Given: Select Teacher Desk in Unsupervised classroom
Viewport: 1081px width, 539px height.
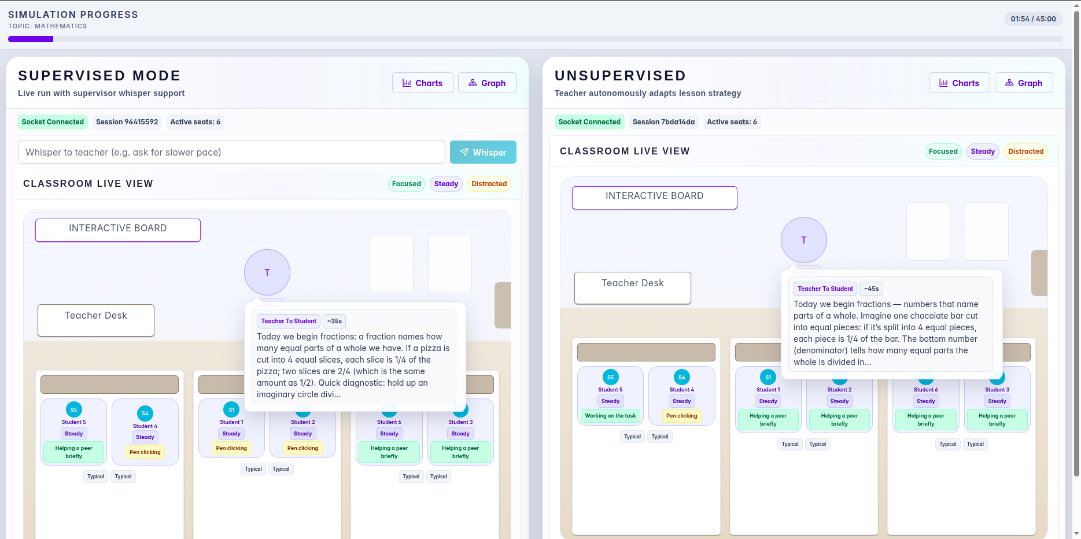Looking at the screenshot, I should [633, 287].
